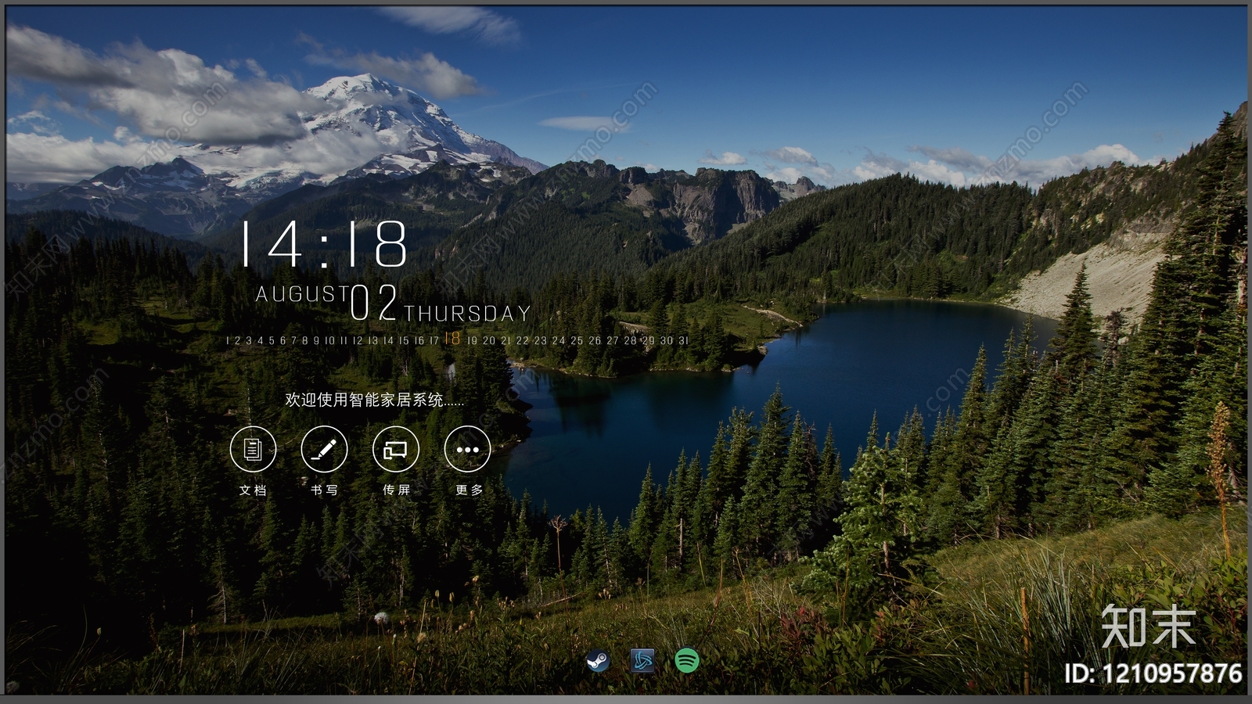Open Spotify from the dock
This screenshot has height=704, width=1252.
[686, 661]
